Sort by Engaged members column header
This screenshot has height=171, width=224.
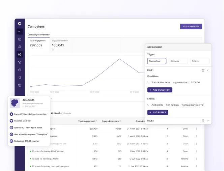click(x=110, y=121)
